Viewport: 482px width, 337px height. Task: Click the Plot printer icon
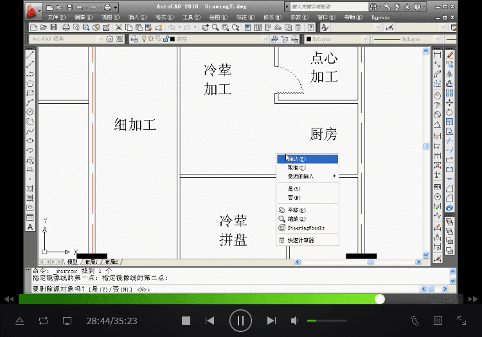click(x=66, y=28)
